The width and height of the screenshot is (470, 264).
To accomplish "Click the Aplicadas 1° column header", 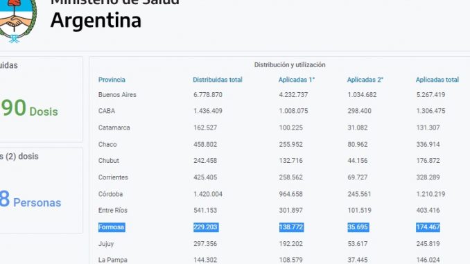I will coord(297,80).
